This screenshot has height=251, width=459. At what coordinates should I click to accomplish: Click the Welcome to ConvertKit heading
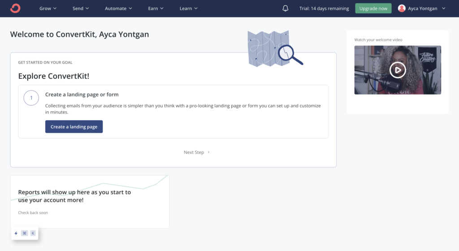click(x=80, y=34)
